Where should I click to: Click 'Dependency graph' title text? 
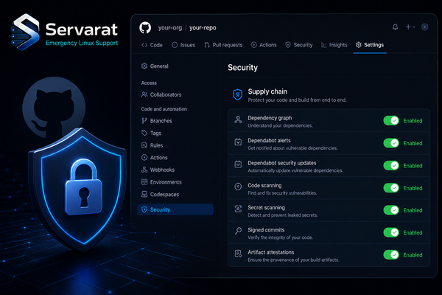pyautogui.click(x=270, y=118)
